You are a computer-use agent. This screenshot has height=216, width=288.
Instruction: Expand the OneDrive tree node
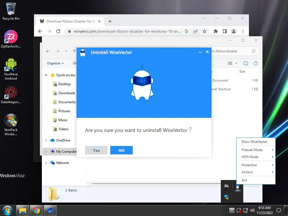[x=46, y=140]
